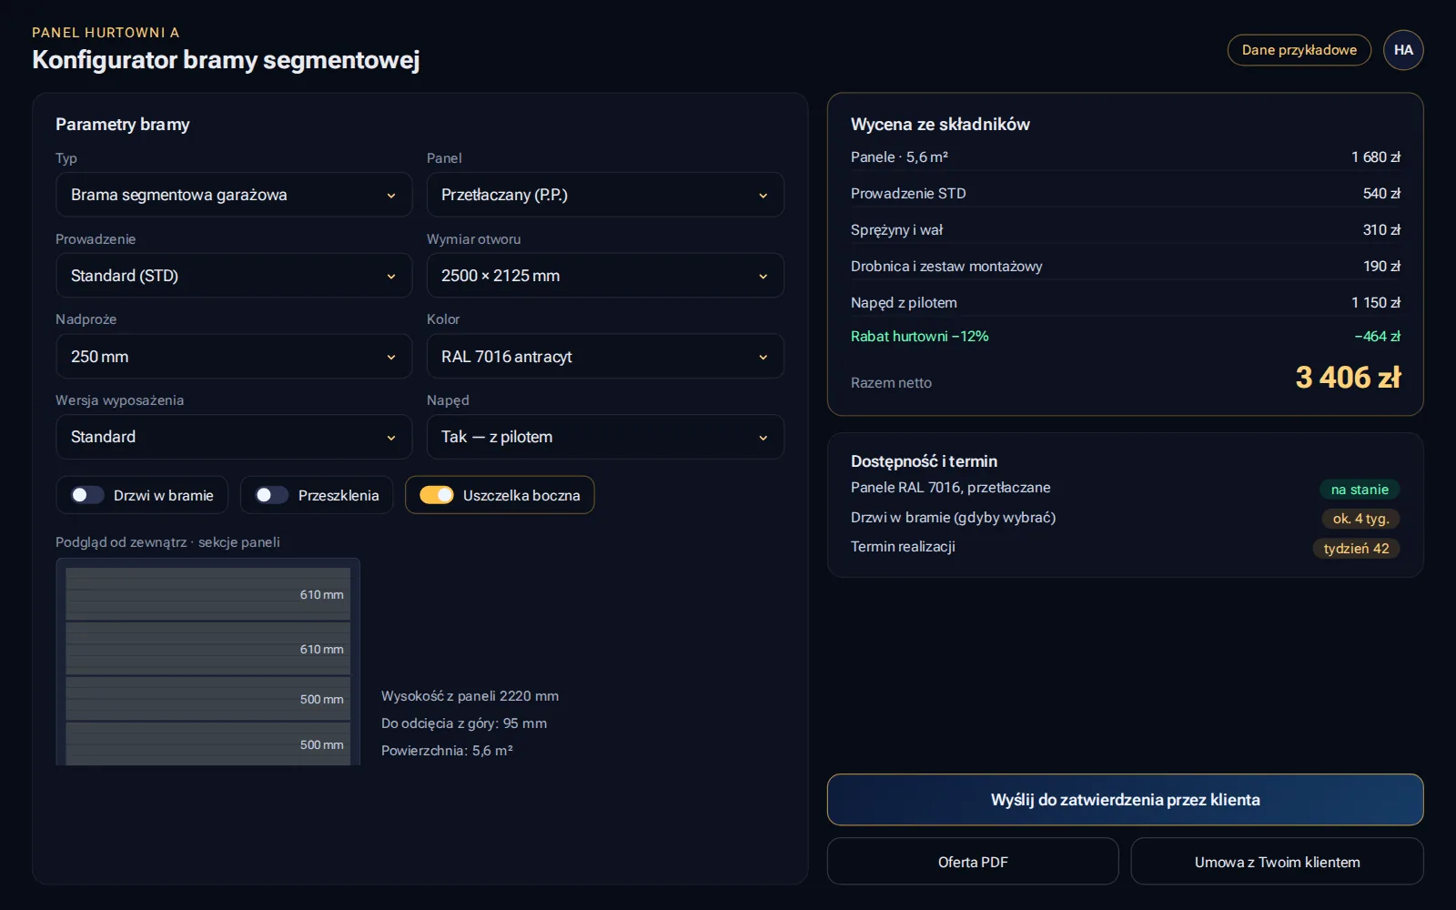The image size is (1456, 910).
Task: Click Panele RAL 7016, przetłaczane row
Action: pyautogui.click(x=1125, y=489)
